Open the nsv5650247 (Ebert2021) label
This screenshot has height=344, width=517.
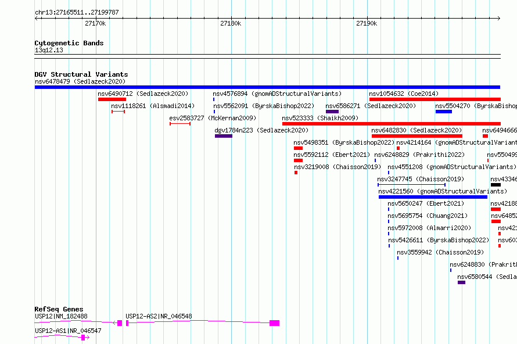[x=426, y=203]
